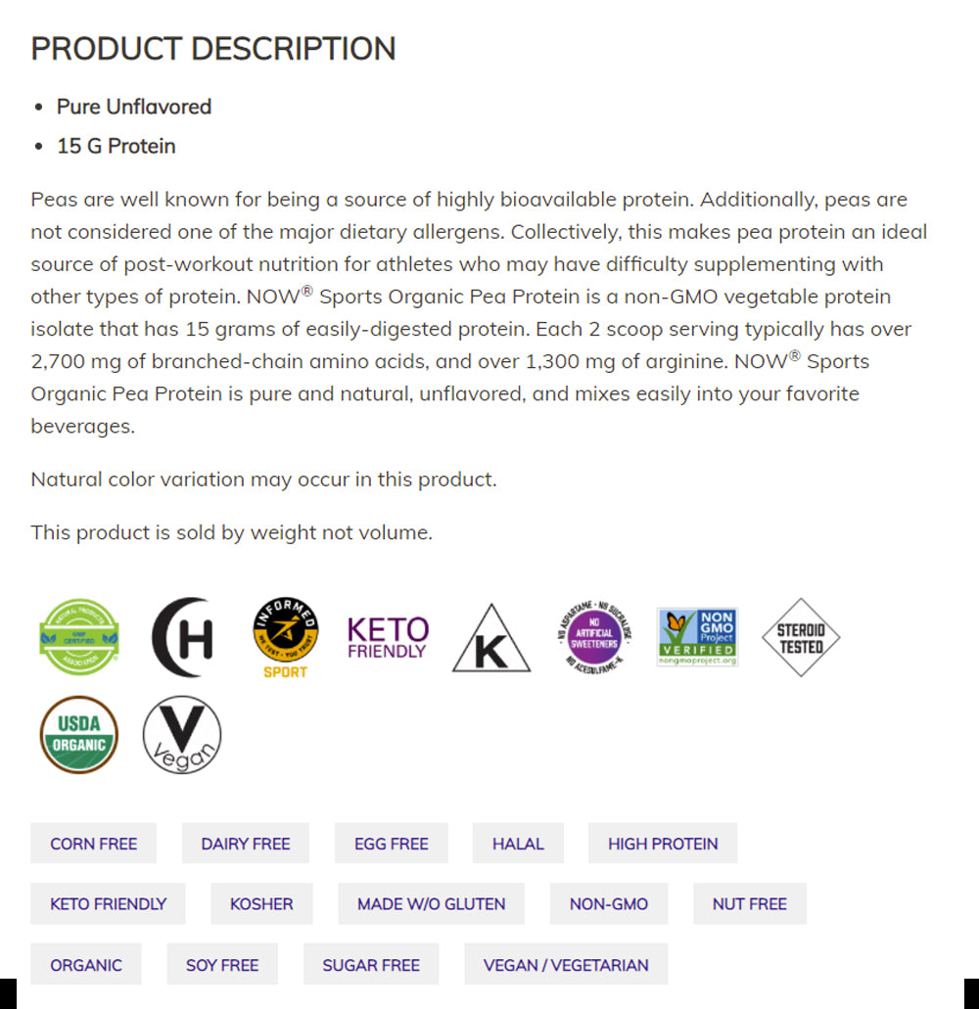Click the Keto Friendly logo icon
The height and width of the screenshot is (1009, 979).
click(x=388, y=637)
